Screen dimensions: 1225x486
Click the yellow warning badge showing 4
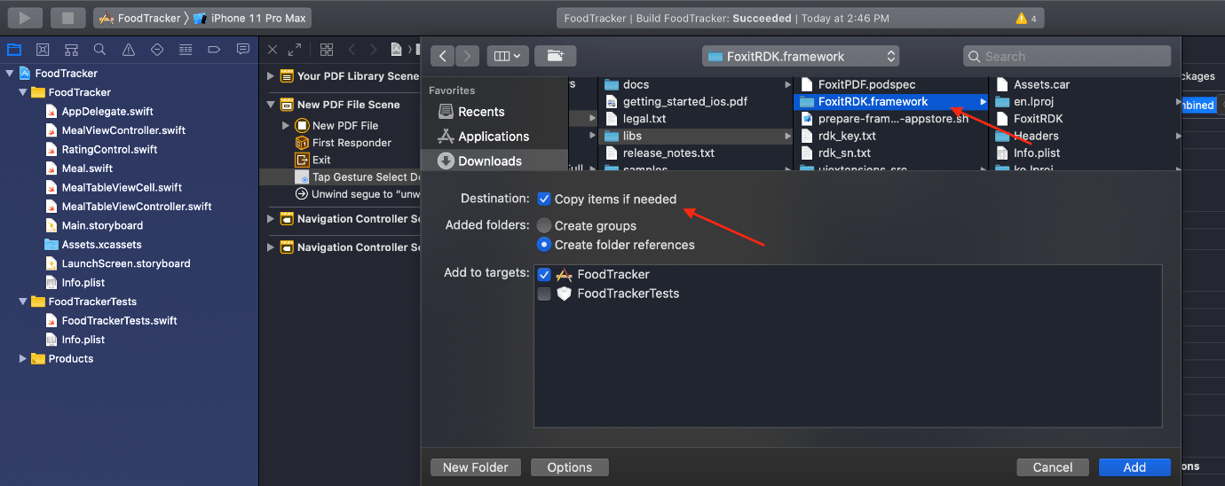tap(1027, 18)
